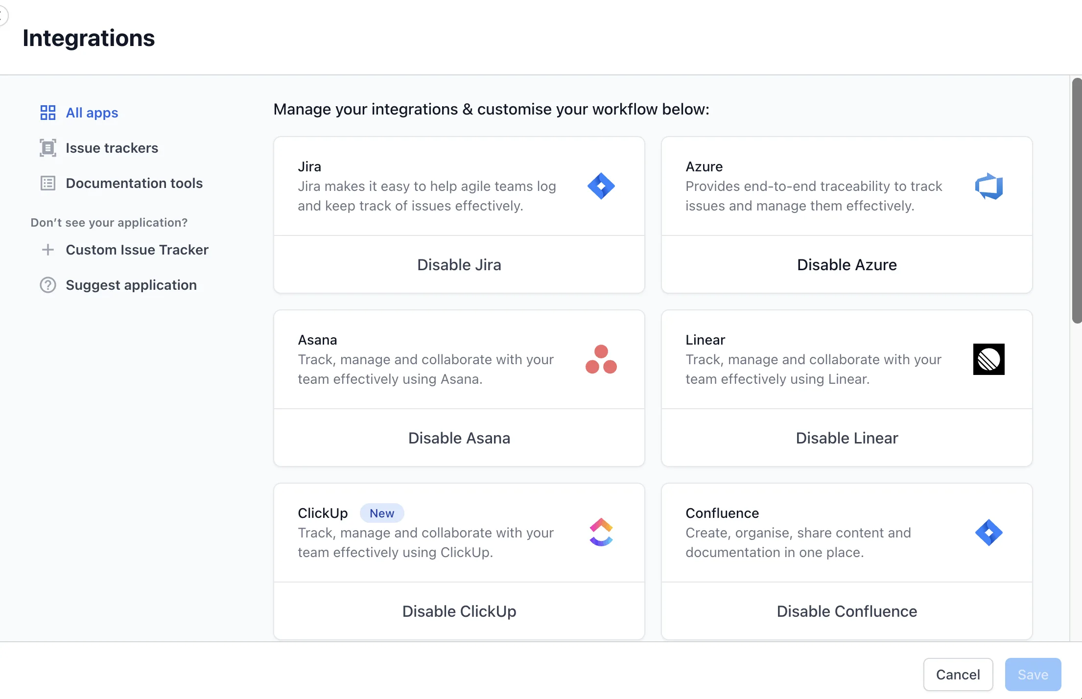Click the vertical scrollbar thumb
Image resolution: width=1082 pixels, height=699 pixels.
[x=1077, y=201]
